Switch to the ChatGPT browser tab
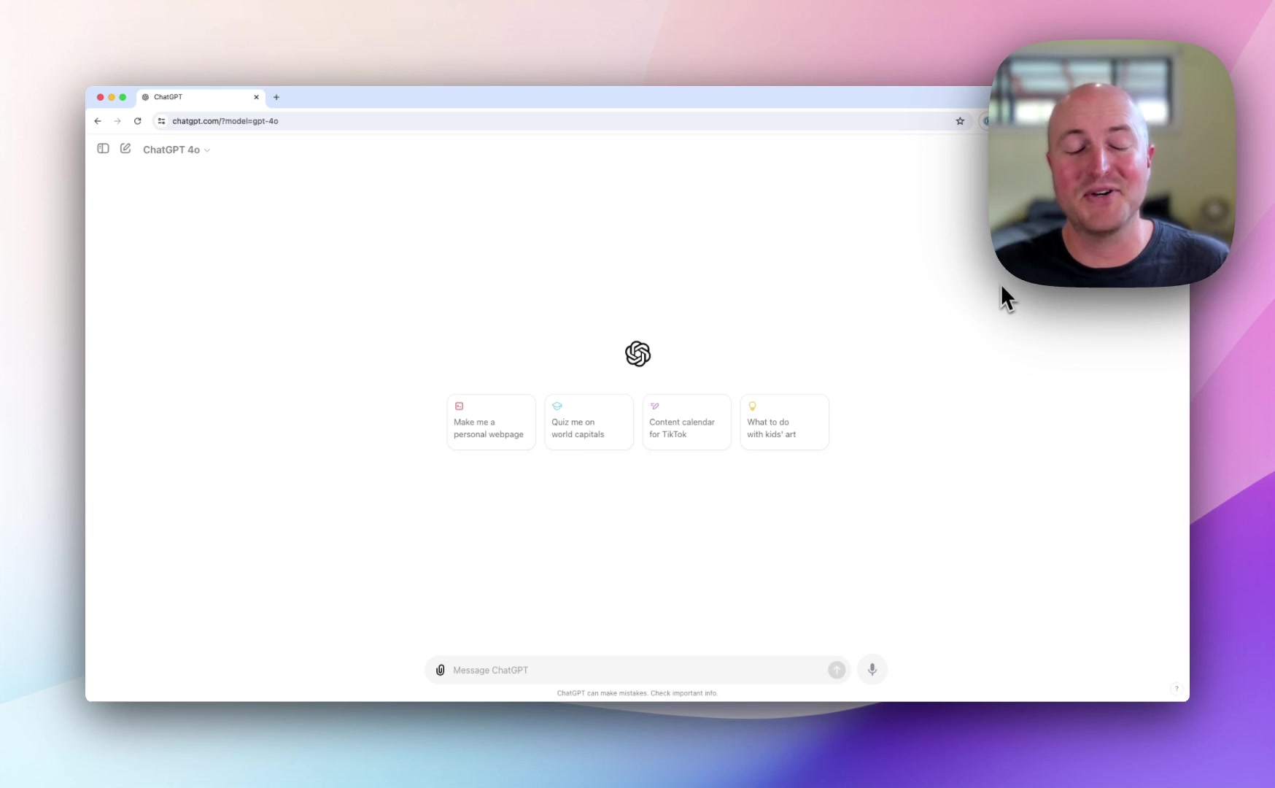Screen dimensions: 1275x788 point(193,97)
